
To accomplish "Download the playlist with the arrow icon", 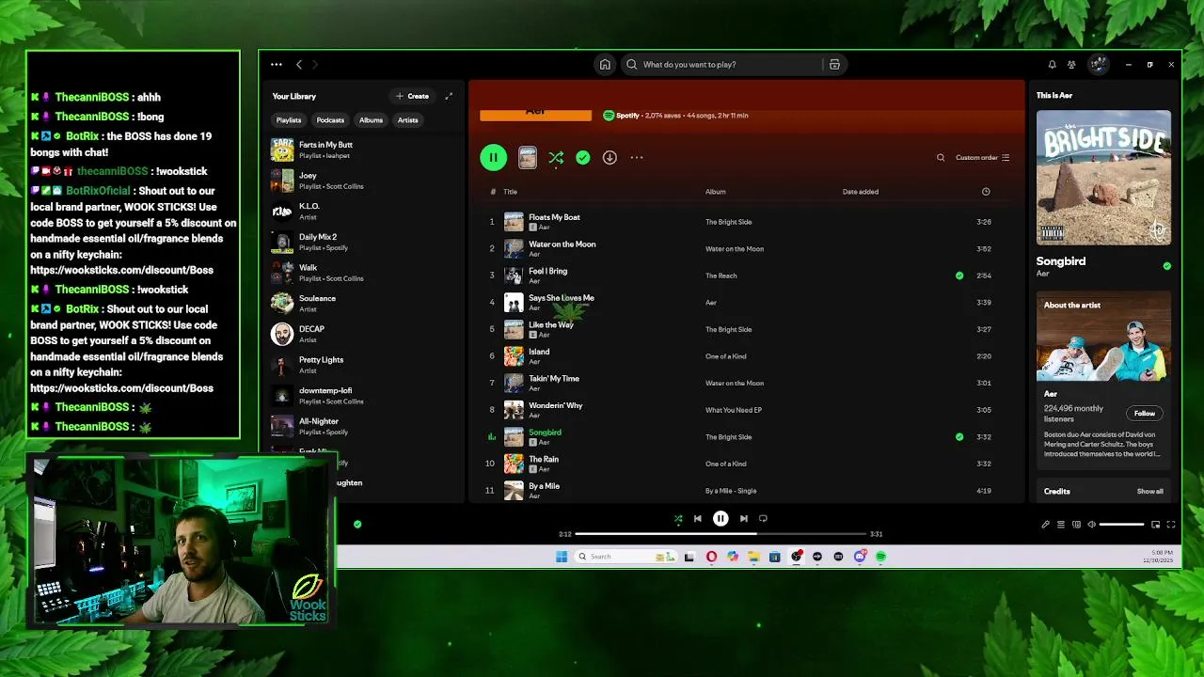I will coord(610,157).
